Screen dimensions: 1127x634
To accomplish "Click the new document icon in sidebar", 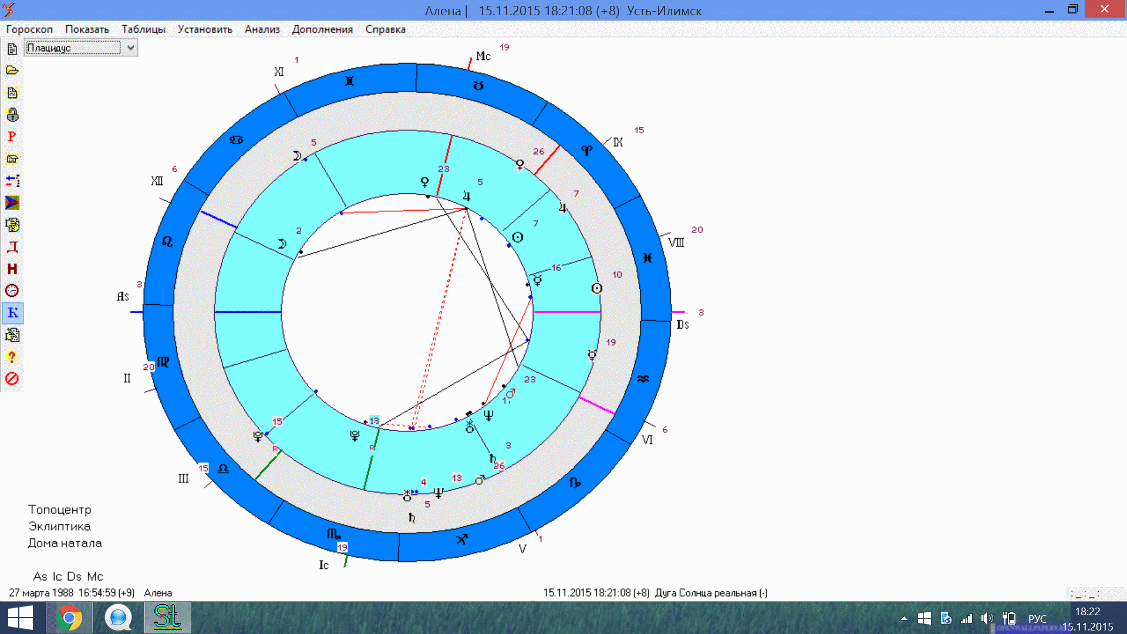I will tap(12, 49).
